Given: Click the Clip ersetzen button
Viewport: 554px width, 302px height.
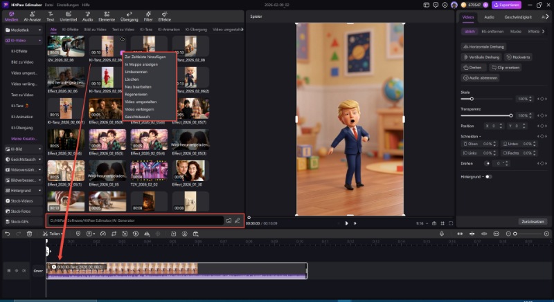Looking at the screenshot, I should pos(506,67).
